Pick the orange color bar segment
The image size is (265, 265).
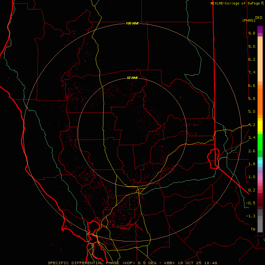[260, 102]
